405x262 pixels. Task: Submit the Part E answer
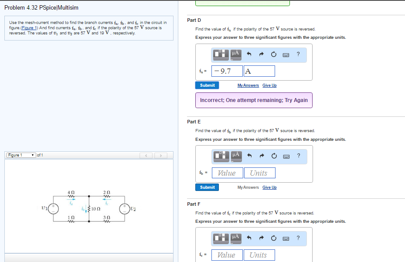(x=207, y=187)
